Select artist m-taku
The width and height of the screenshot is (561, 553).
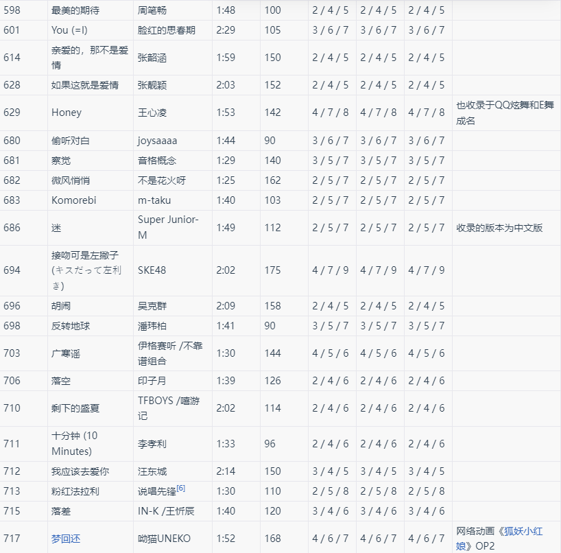click(x=154, y=200)
